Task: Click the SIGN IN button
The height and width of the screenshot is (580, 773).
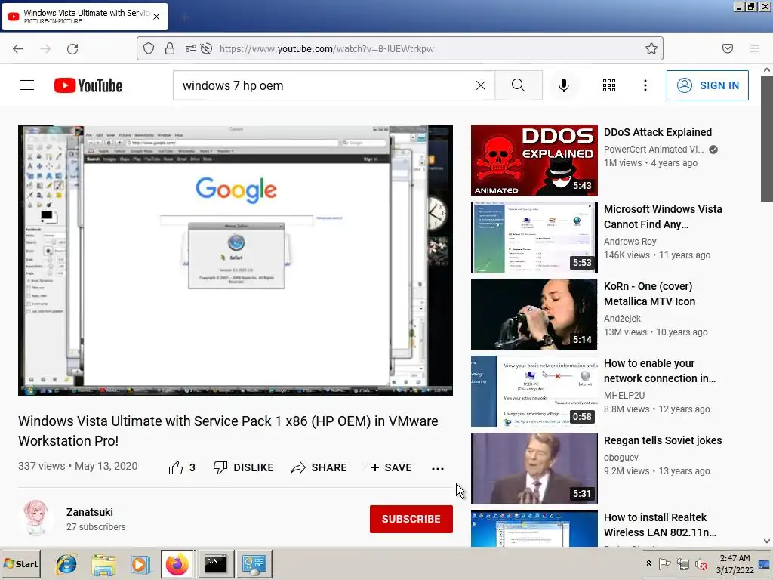Action: (707, 85)
